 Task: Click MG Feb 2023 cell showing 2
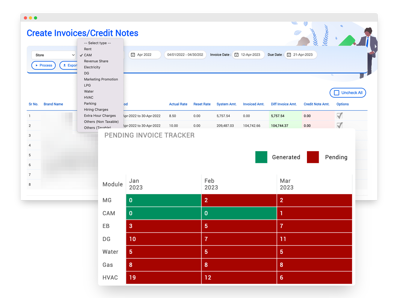click(x=239, y=200)
